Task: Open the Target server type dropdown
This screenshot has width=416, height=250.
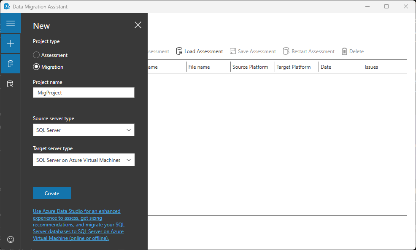Action: [x=84, y=160]
